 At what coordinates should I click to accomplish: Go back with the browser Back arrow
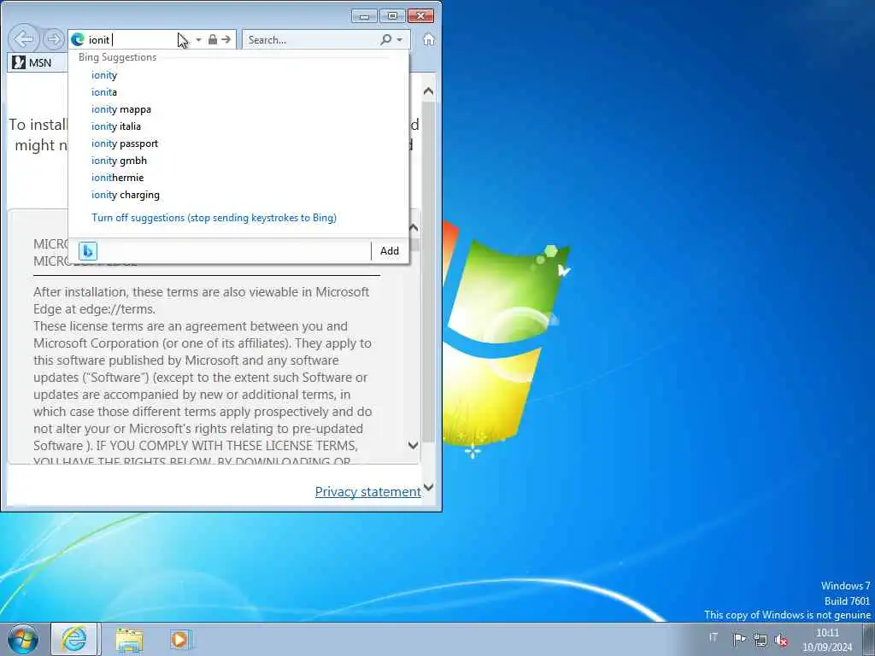[23, 39]
